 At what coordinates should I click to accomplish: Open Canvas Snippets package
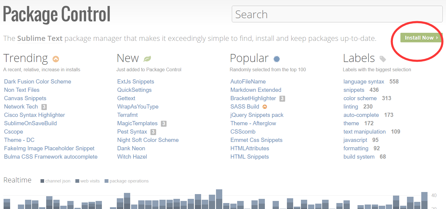[x=25, y=98]
